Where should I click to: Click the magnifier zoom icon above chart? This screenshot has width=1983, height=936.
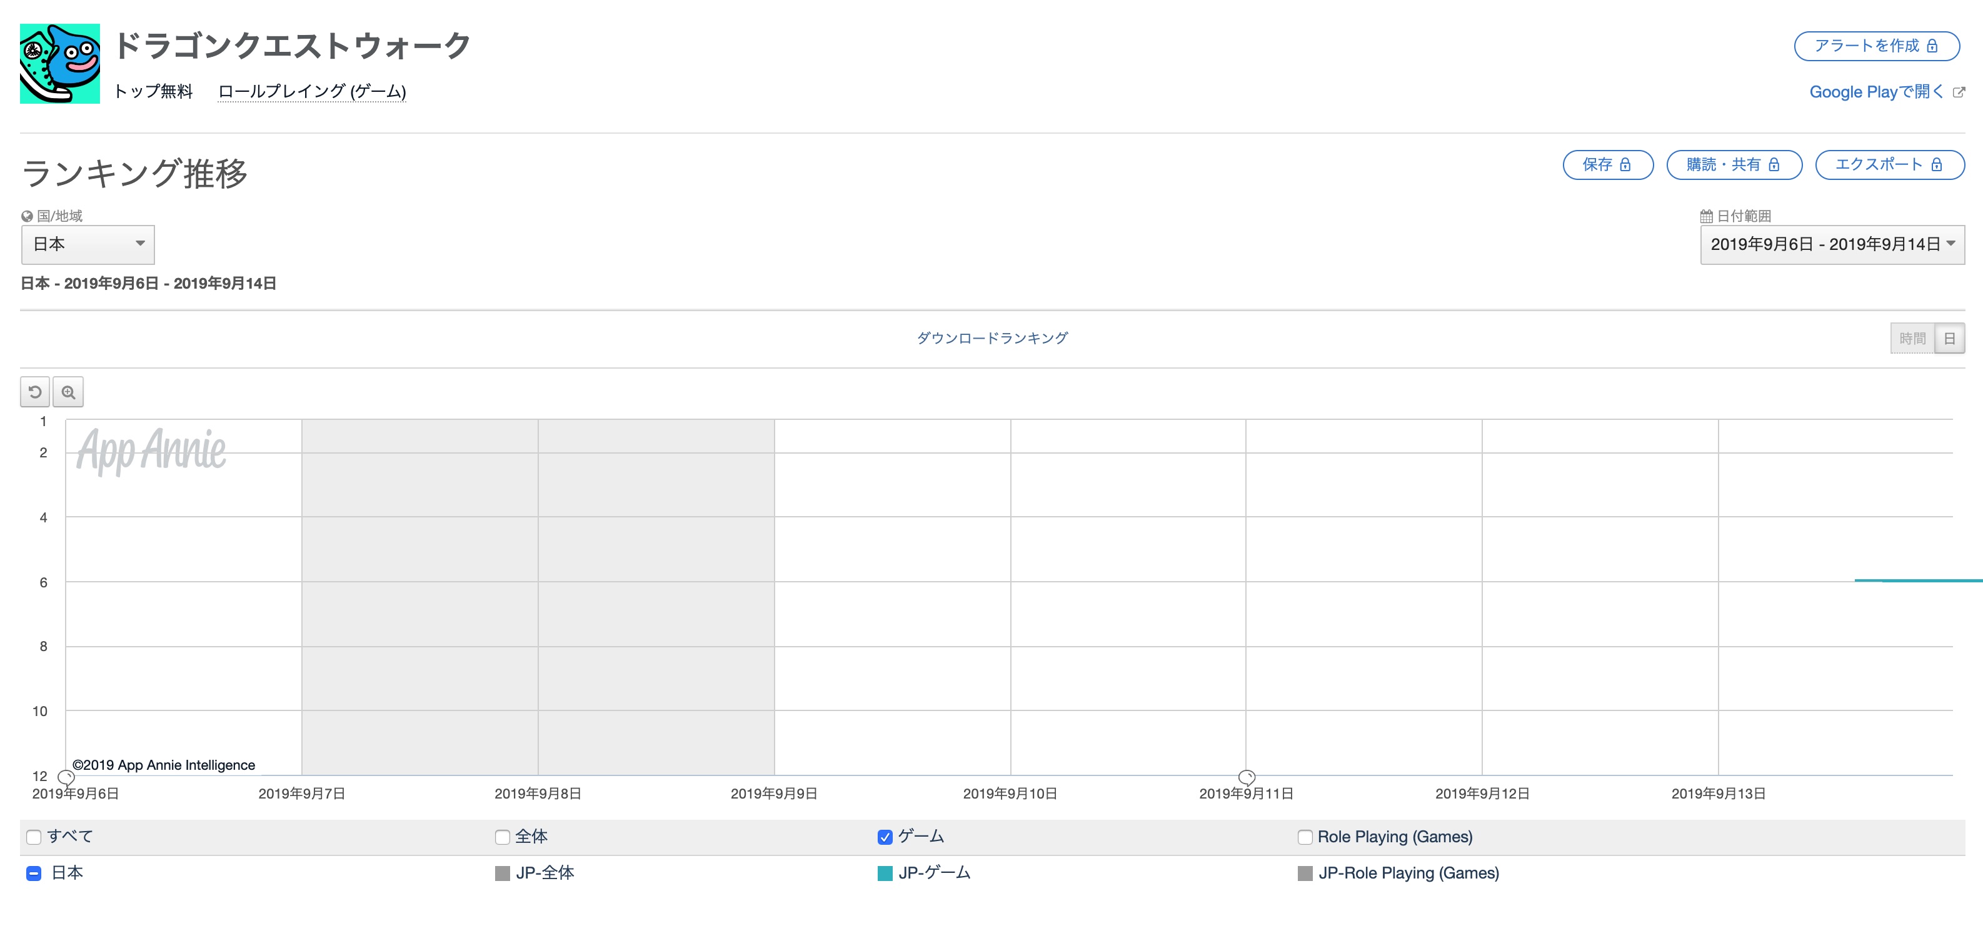click(69, 392)
